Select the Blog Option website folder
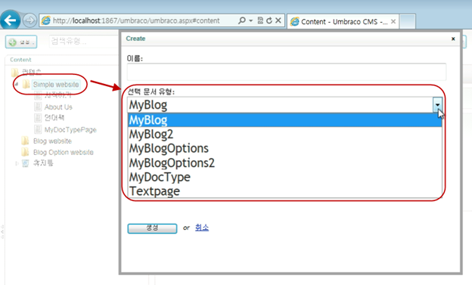 point(64,152)
